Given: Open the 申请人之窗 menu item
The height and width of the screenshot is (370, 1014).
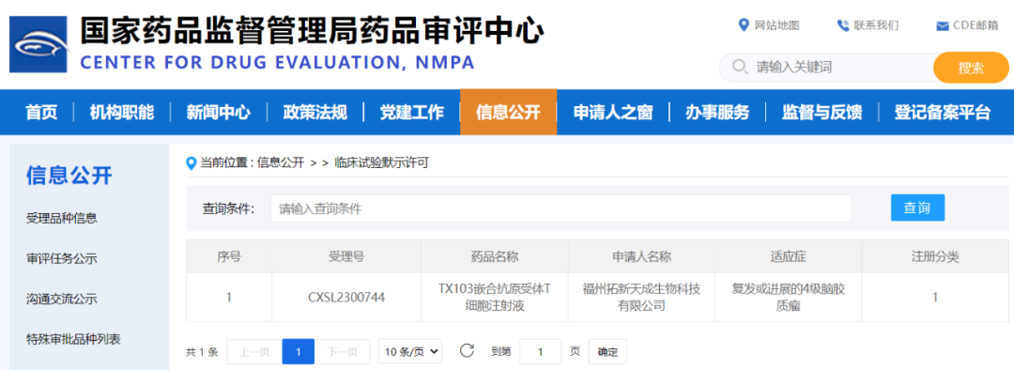Looking at the screenshot, I should click(x=613, y=112).
